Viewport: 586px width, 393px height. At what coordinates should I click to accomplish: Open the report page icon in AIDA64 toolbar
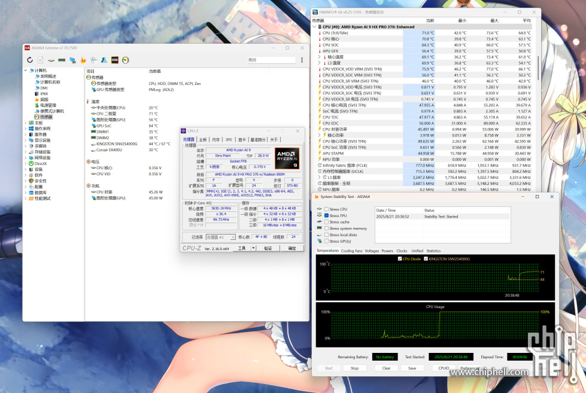click(x=40, y=60)
